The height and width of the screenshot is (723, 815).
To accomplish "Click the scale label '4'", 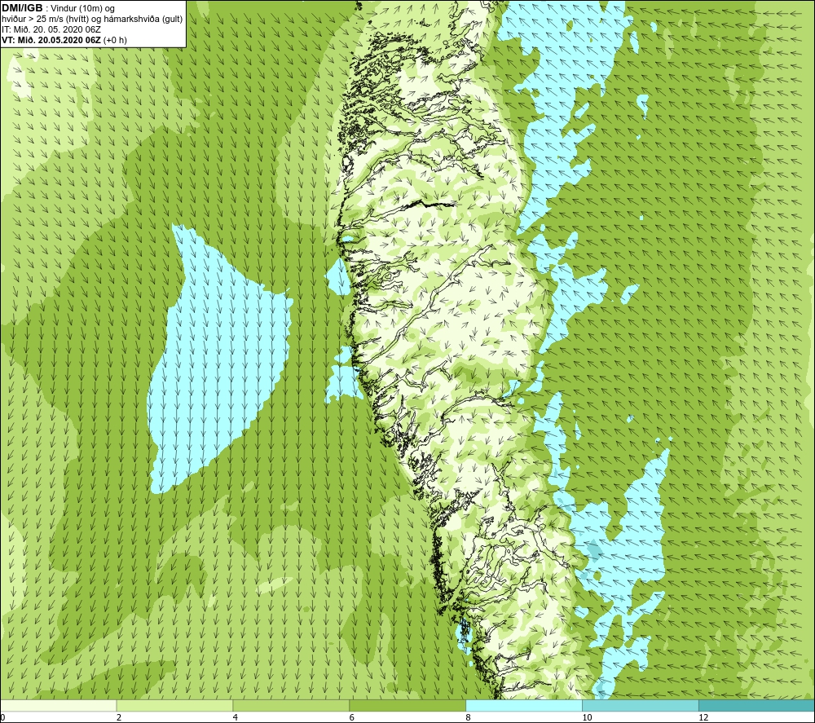I will point(236,718).
